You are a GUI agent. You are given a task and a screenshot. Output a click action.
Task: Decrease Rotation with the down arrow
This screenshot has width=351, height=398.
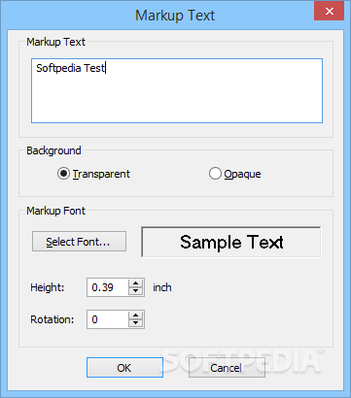point(136,323)
